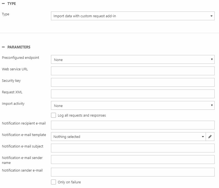This screenshot has width=219, height=188.
Task: Expand the Import activity dropdown
Action: [133, 105]
